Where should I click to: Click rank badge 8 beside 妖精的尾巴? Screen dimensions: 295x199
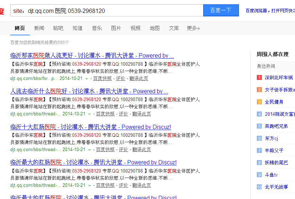point(259,163)
